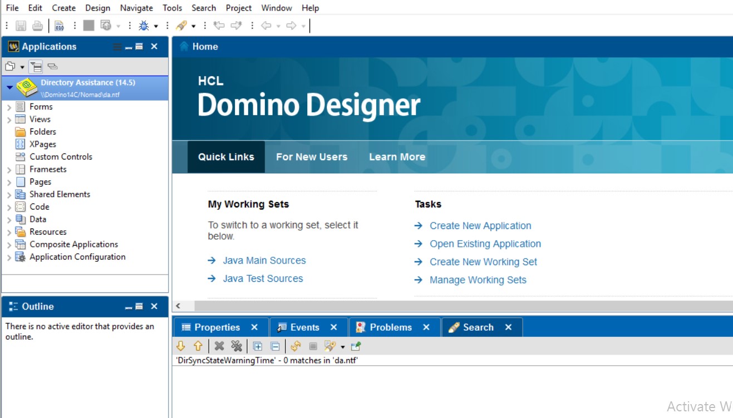Expand the Shared Elements tree node

click(x=9, y=195)
